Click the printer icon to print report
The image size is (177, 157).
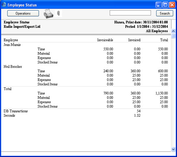coord(48,14)
